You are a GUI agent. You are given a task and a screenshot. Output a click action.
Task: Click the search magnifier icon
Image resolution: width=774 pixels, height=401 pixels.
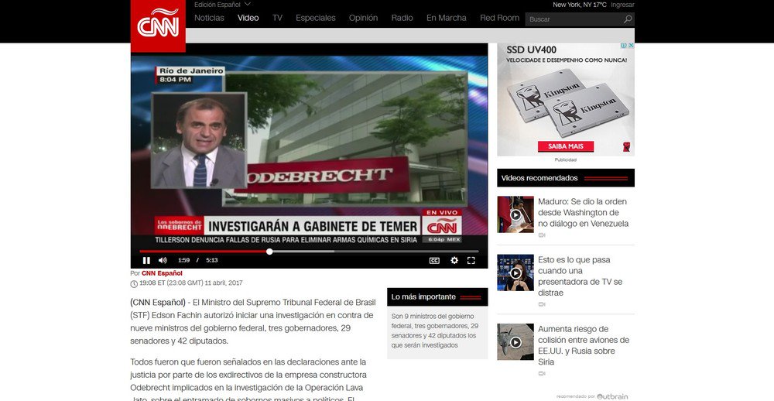(628, 19)
